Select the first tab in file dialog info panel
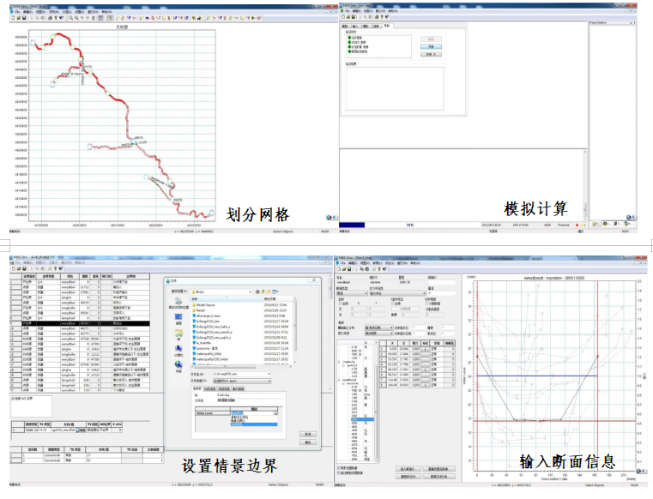Image resolution: width=653 pixels, height=499 pixels. click(197, 388)
